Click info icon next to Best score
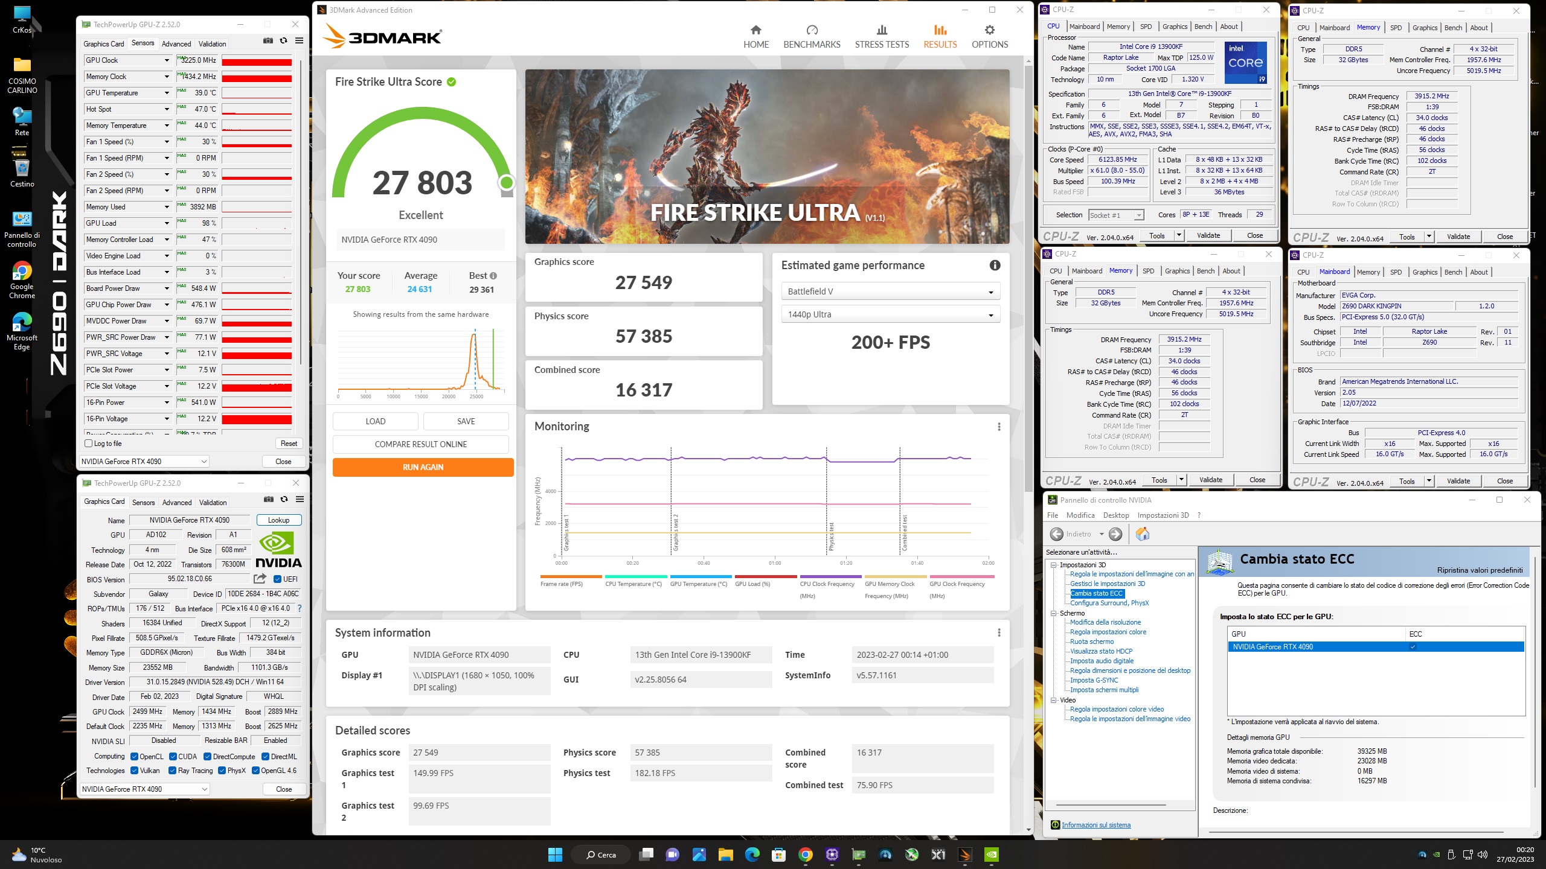This screenshot has height=869, width=1546. (493, 276)
